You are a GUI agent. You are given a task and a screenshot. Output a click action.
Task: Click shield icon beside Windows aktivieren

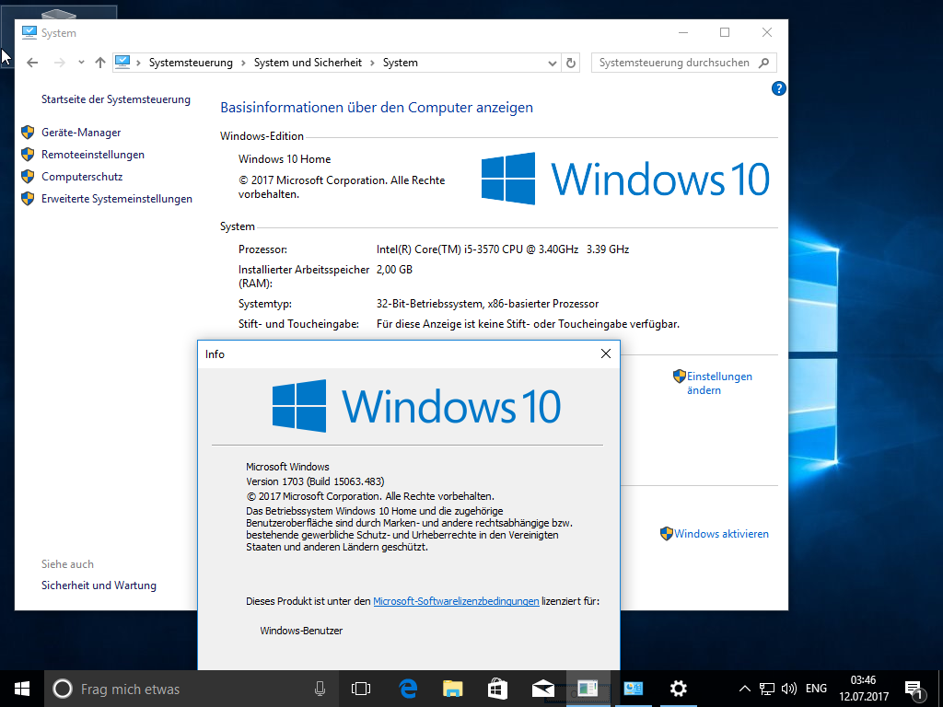[x=667, y=534]
